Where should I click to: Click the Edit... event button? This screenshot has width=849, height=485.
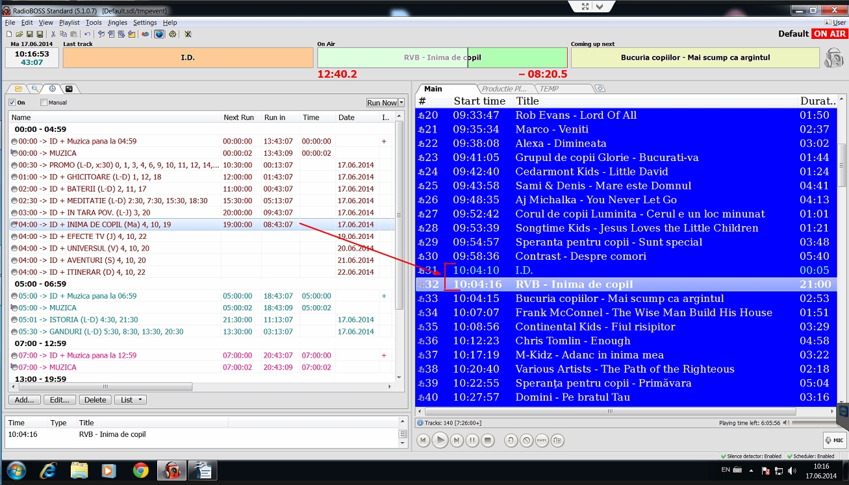pos(60,400)
